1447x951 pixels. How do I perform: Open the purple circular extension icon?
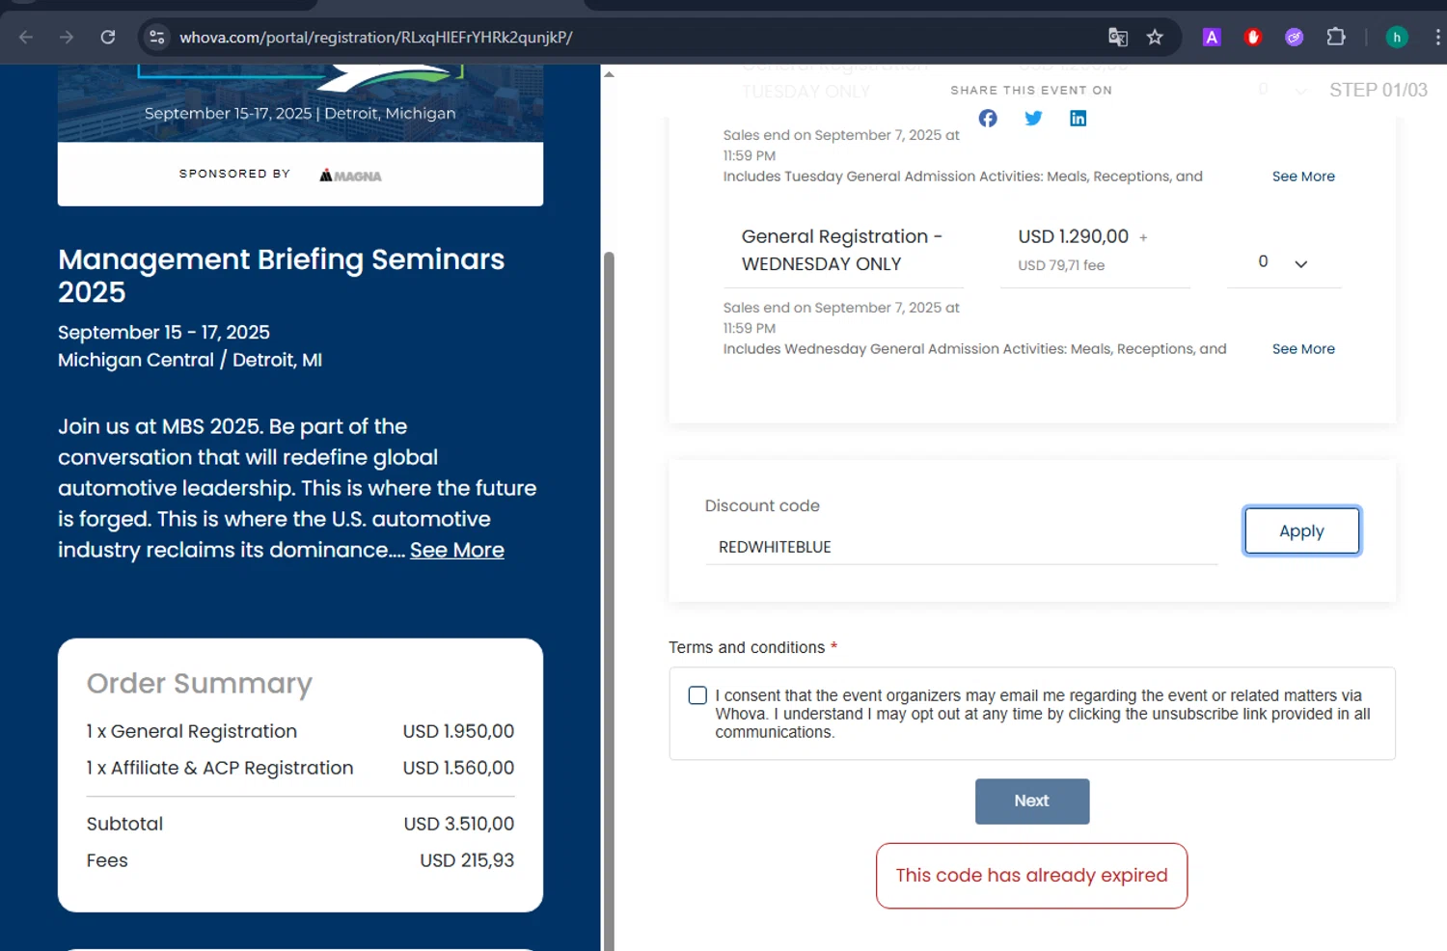(1295, 38)
